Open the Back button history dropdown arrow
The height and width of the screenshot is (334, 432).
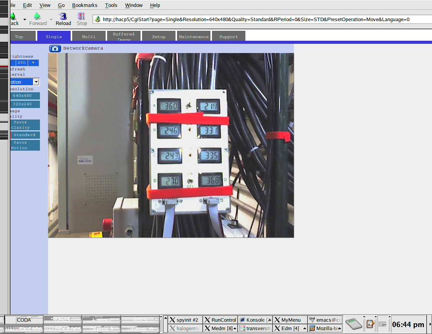pos(25,20)
